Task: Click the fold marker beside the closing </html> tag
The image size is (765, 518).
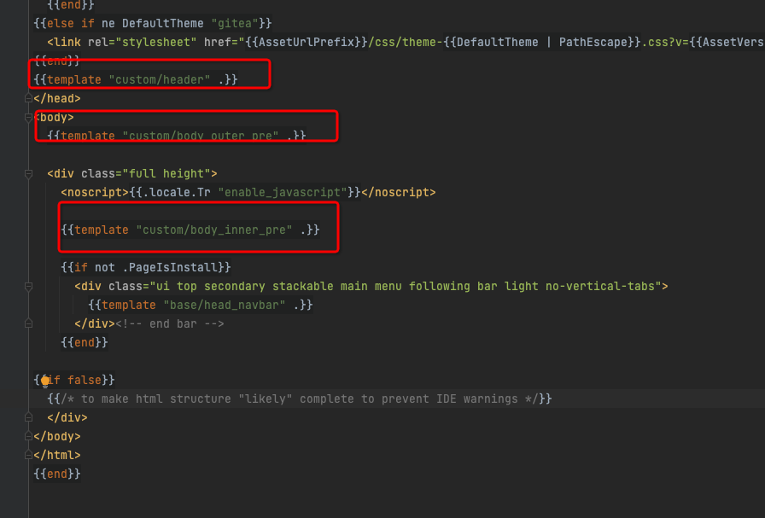Action: pyautogui.click(x=26, y=455)
